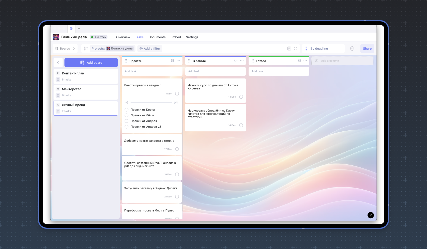Click the plus icon to open new tab
The image size is (427, 249).
tap(79, 29)
